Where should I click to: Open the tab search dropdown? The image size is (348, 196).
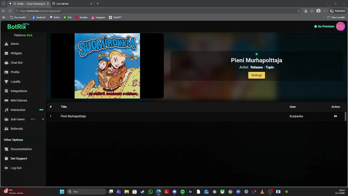point(4,4)
